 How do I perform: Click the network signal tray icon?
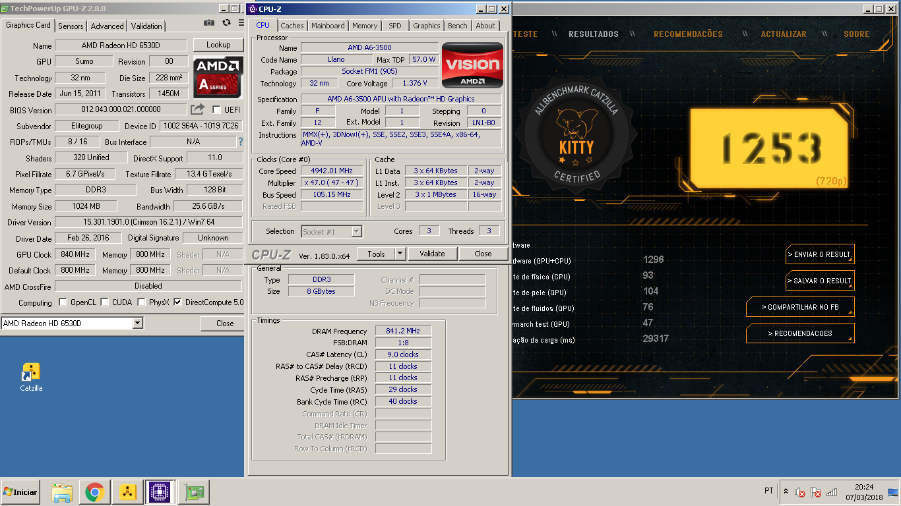(832, 492)
